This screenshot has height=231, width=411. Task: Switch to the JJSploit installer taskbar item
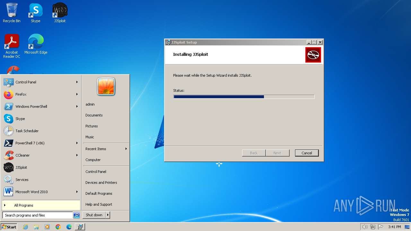[x=80, y=227]
